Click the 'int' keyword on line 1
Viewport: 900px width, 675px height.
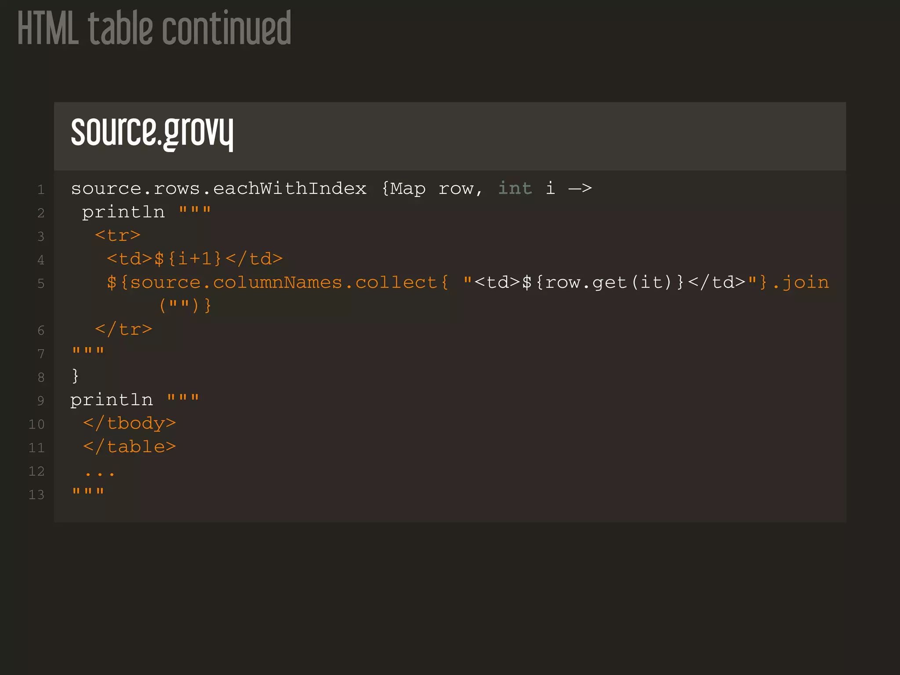[x=515, y=189]
